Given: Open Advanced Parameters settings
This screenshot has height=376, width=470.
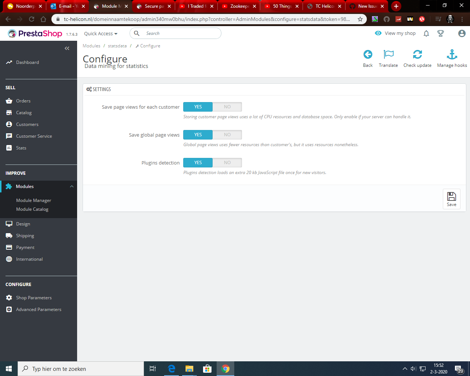Looking at the screenshot, I should pyautogui.click(x=39, y=309).
